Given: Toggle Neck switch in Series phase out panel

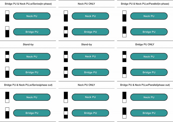Looking at the screenshot, I should point(7,97).
